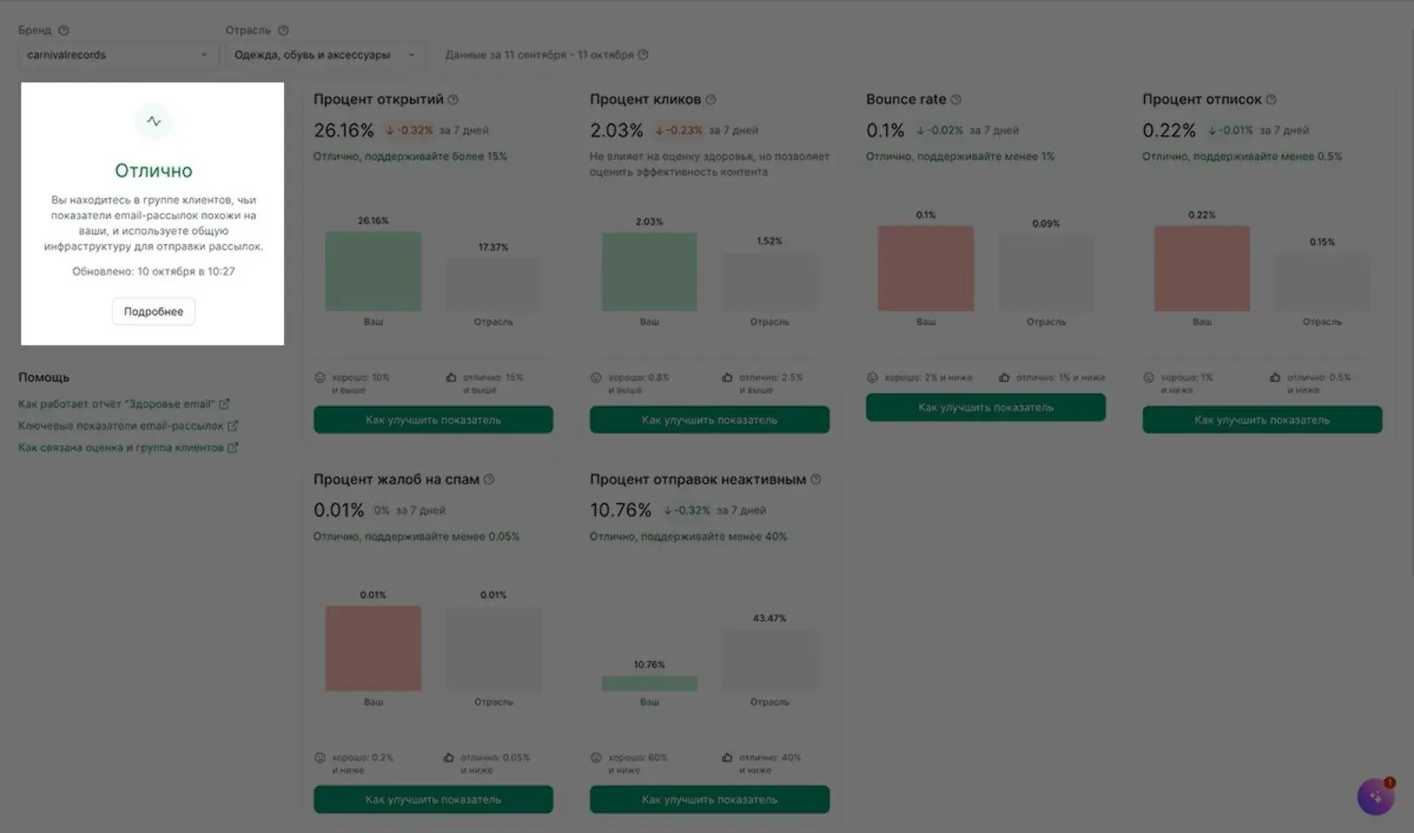Screen dimensions: 1414x833
Task: Click smiley icon in Bounce rate card
Action: pyautogui.click(x=872, y=378)
